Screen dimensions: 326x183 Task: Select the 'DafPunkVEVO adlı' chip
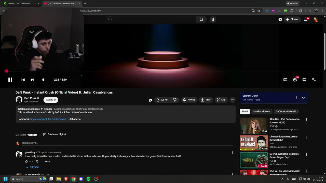coord(287,112)
